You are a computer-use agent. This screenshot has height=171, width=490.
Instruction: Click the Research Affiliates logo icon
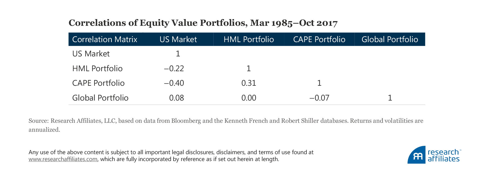point(416,155)
